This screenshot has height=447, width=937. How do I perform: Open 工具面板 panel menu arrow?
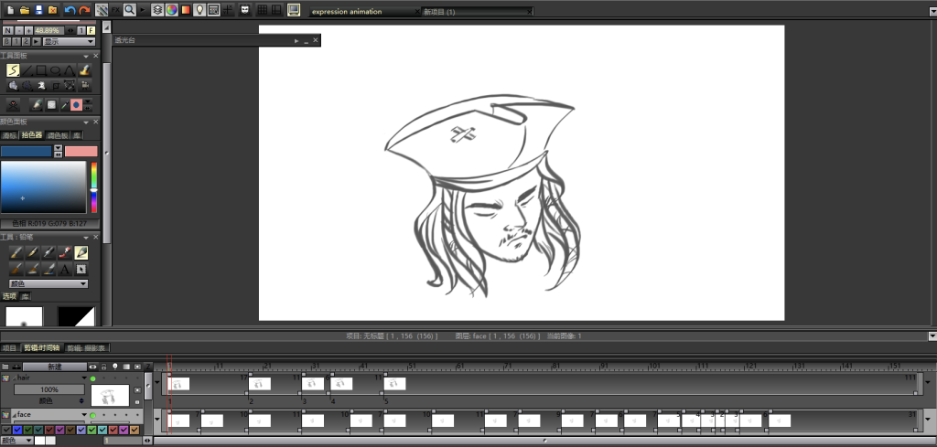pyautogui.click(x=87, y=56)
